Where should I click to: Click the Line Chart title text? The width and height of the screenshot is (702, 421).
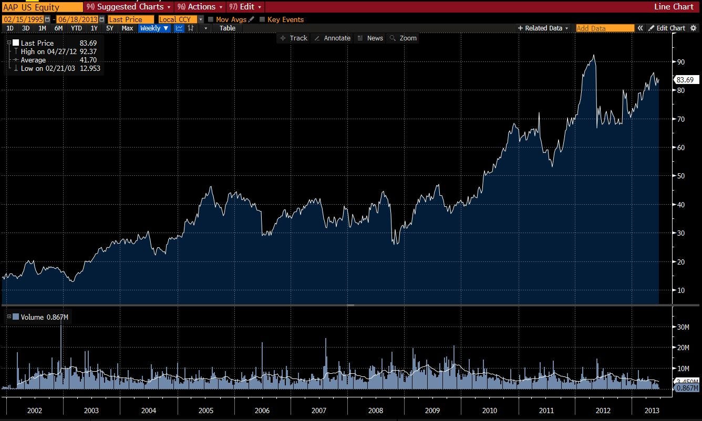coord(674,7)
